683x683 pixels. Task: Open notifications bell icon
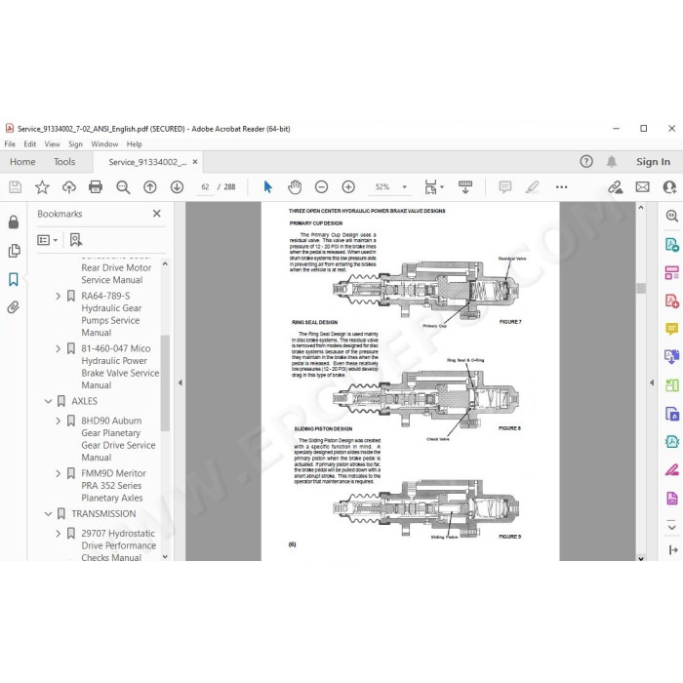[x=612, y=162]
